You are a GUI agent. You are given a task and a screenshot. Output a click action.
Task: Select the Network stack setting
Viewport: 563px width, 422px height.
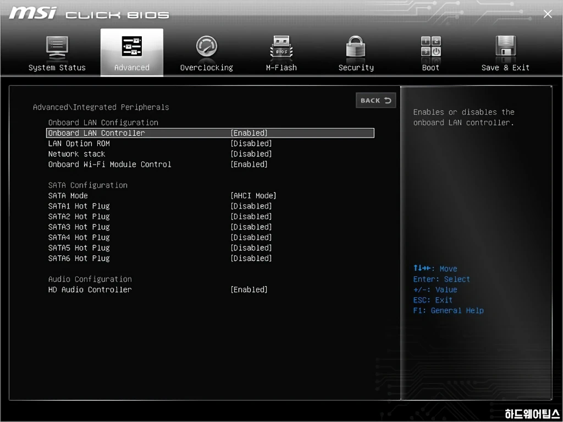[77, 154]
